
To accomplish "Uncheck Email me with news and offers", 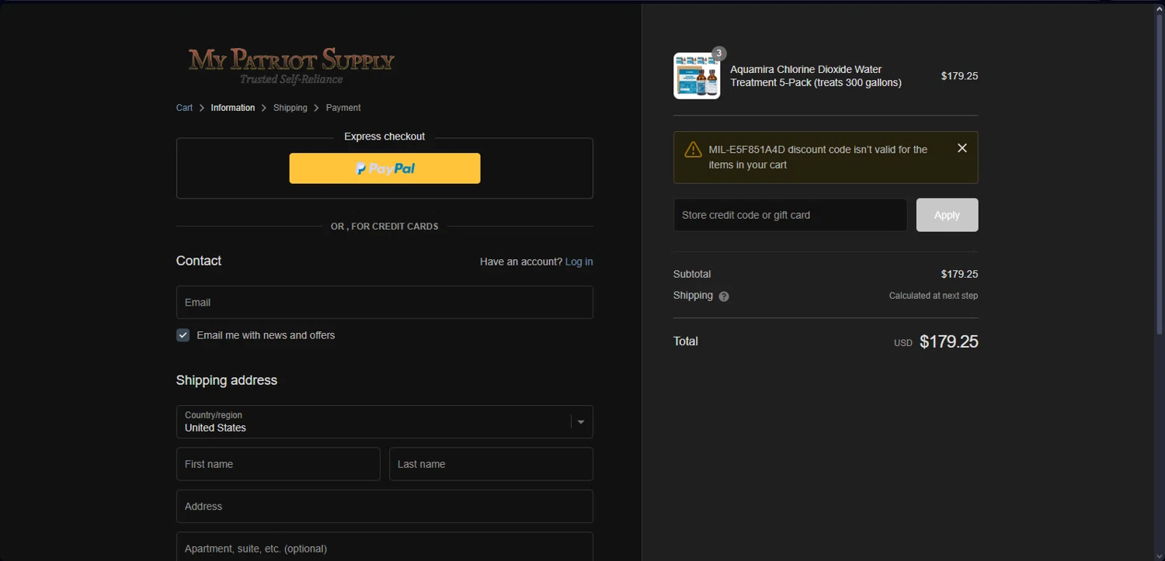I will tap(183, 335).
